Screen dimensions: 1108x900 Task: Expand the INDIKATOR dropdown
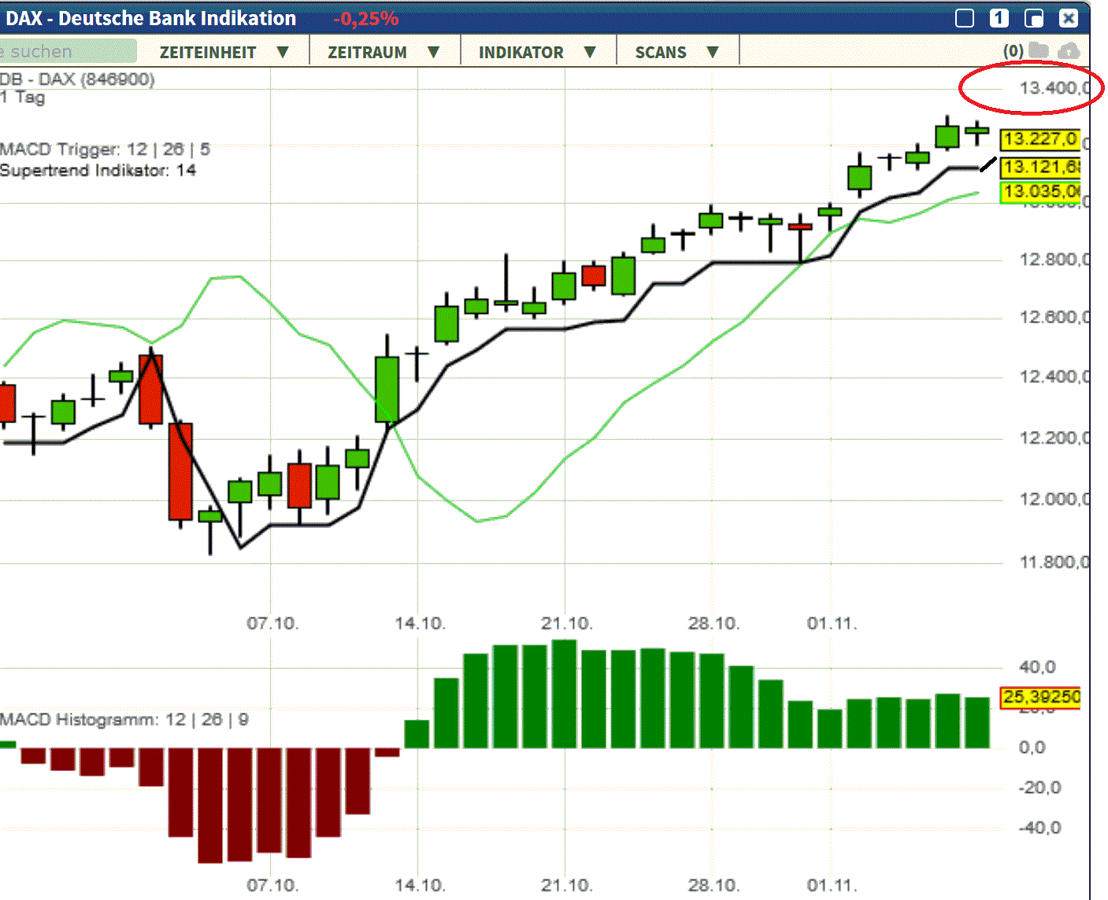click(x=537, y=53)
